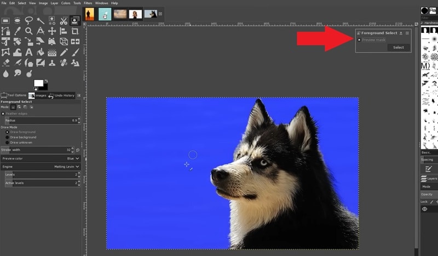Select the Ellipse Select tool

tap(18, 20)
